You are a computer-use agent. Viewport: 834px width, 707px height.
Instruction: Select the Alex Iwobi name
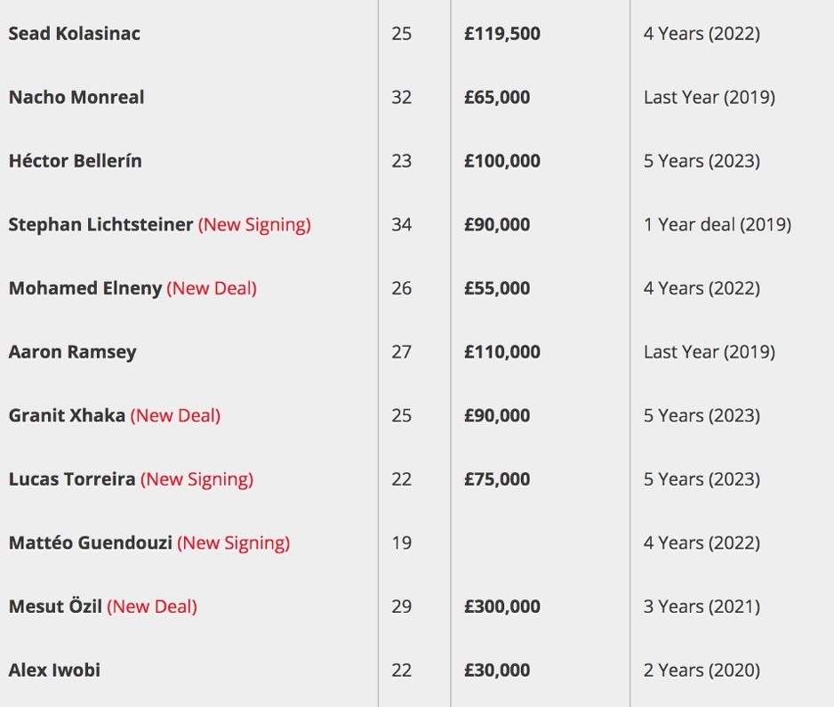54,670
